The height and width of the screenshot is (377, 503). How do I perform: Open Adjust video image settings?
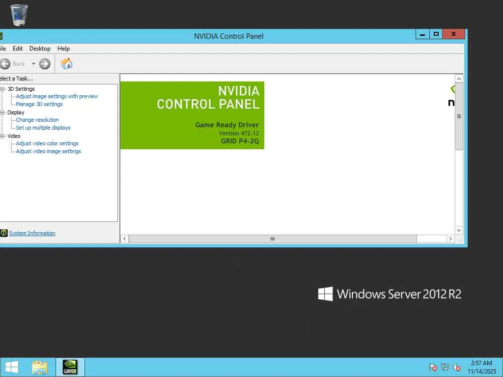(49, 151)
